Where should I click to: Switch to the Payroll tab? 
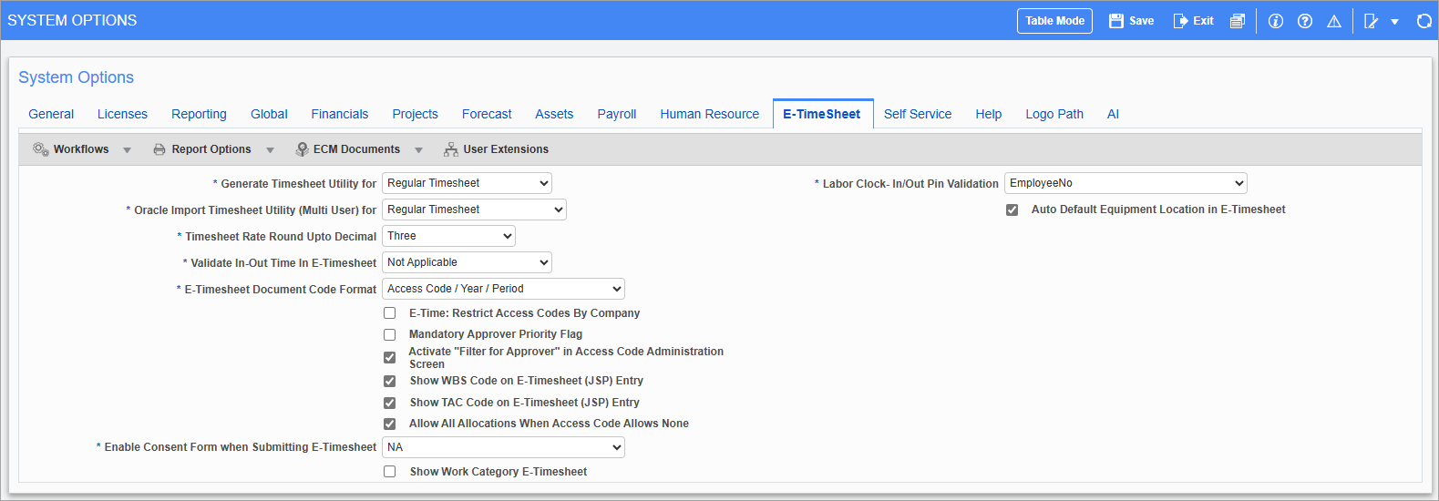click(x=617, y=114)
